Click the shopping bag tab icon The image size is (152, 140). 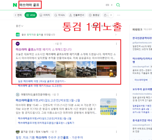coord(105,15)
